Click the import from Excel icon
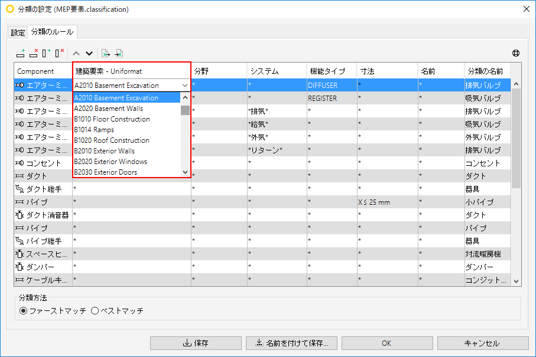The width and height of the screenshot is (536, 357). [x=119, y=53]
